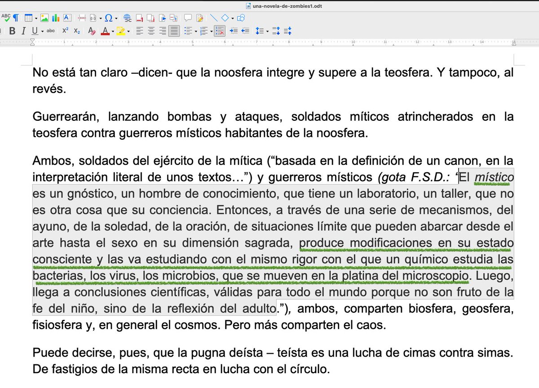Image resolution: width=539 pixels, height=388 pixels.
Task: Open the underline style dropdown arrow
Action: (x=42, y=31)
